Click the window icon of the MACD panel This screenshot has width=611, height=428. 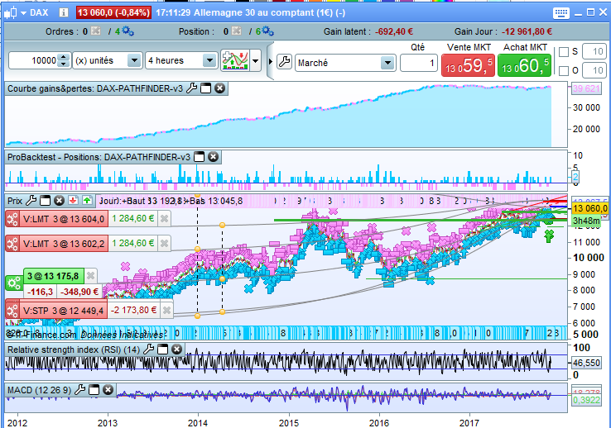94,390
